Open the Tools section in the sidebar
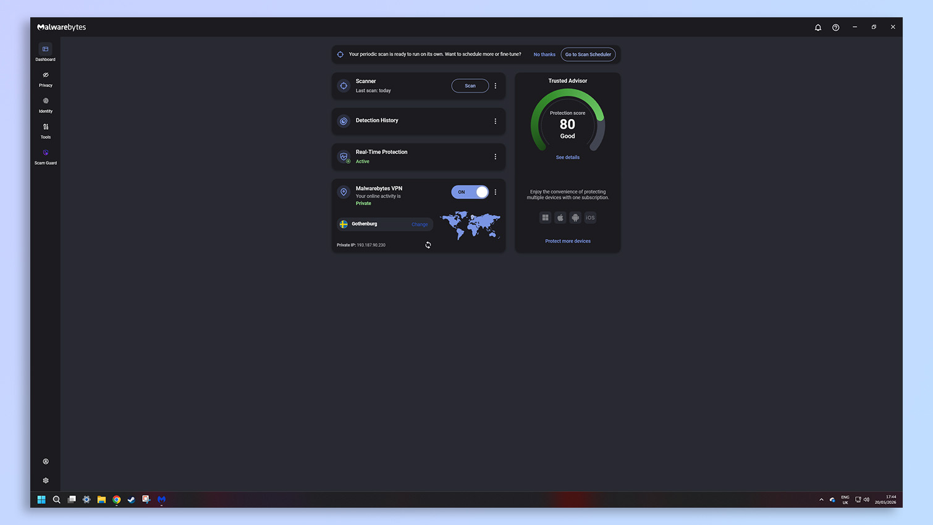Image resolution: width=933 pixels, height=525 pixels. [45, 130]
